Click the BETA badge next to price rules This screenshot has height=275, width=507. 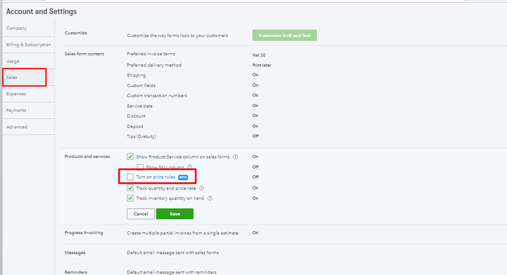click(x=183, y=177)
